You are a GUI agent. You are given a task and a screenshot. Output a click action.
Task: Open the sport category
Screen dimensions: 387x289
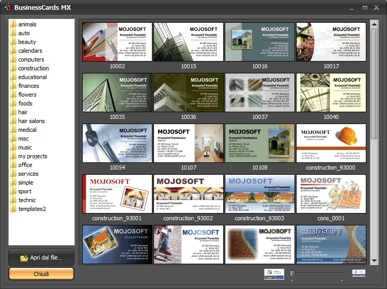pos(25,191)
